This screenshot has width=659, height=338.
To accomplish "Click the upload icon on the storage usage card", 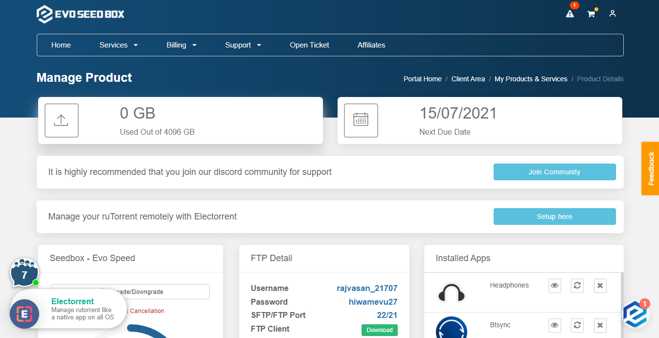I will tap(61, 120).
